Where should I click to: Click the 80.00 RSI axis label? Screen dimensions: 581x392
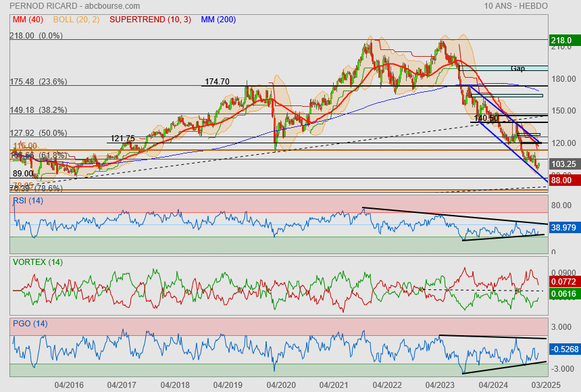561,205
